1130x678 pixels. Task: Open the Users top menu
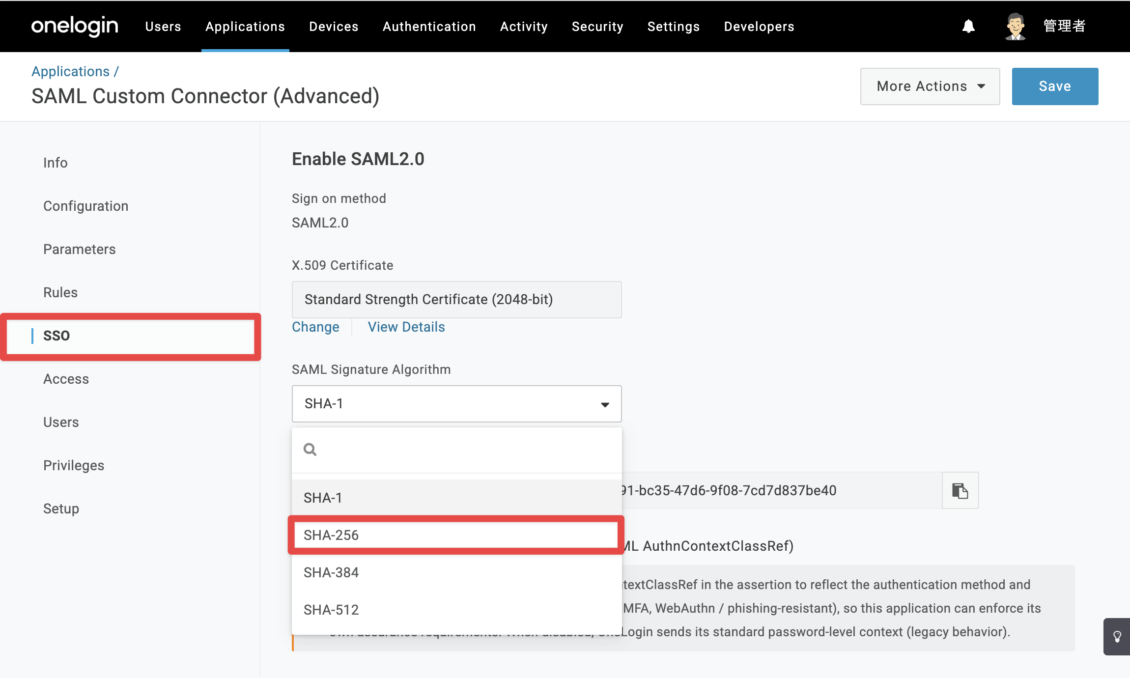coord(163,27)
